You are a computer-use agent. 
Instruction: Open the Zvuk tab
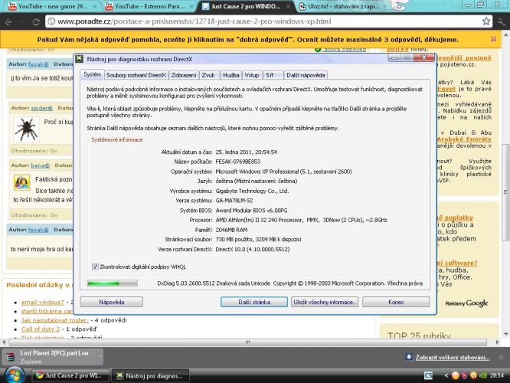coord(208,75)
